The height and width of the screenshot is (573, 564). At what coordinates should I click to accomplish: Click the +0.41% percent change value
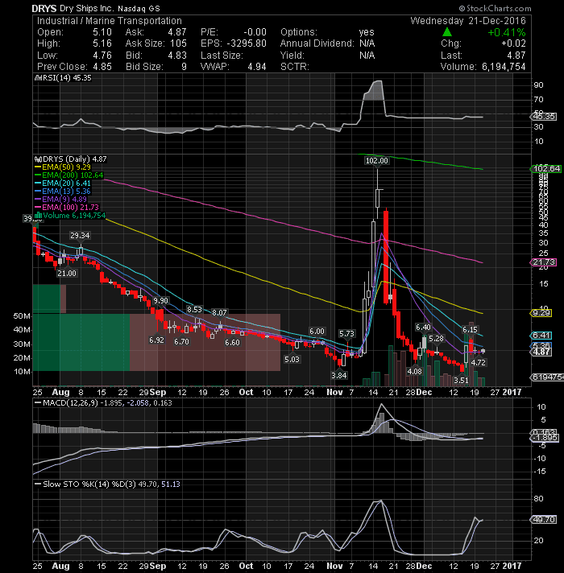(x=507, y=32)
